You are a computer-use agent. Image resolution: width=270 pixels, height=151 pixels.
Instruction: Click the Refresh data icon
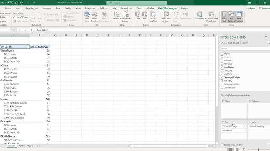(116, 17)
